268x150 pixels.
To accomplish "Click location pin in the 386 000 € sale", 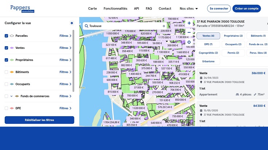I will (201, 82).
